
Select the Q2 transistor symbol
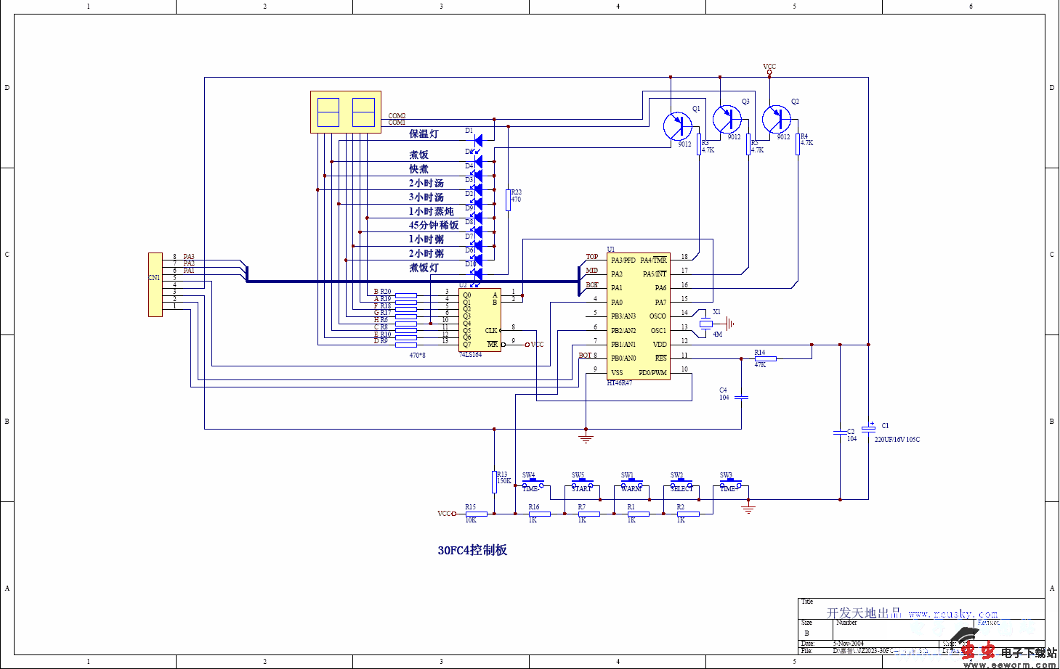click(x=776, y=119)
